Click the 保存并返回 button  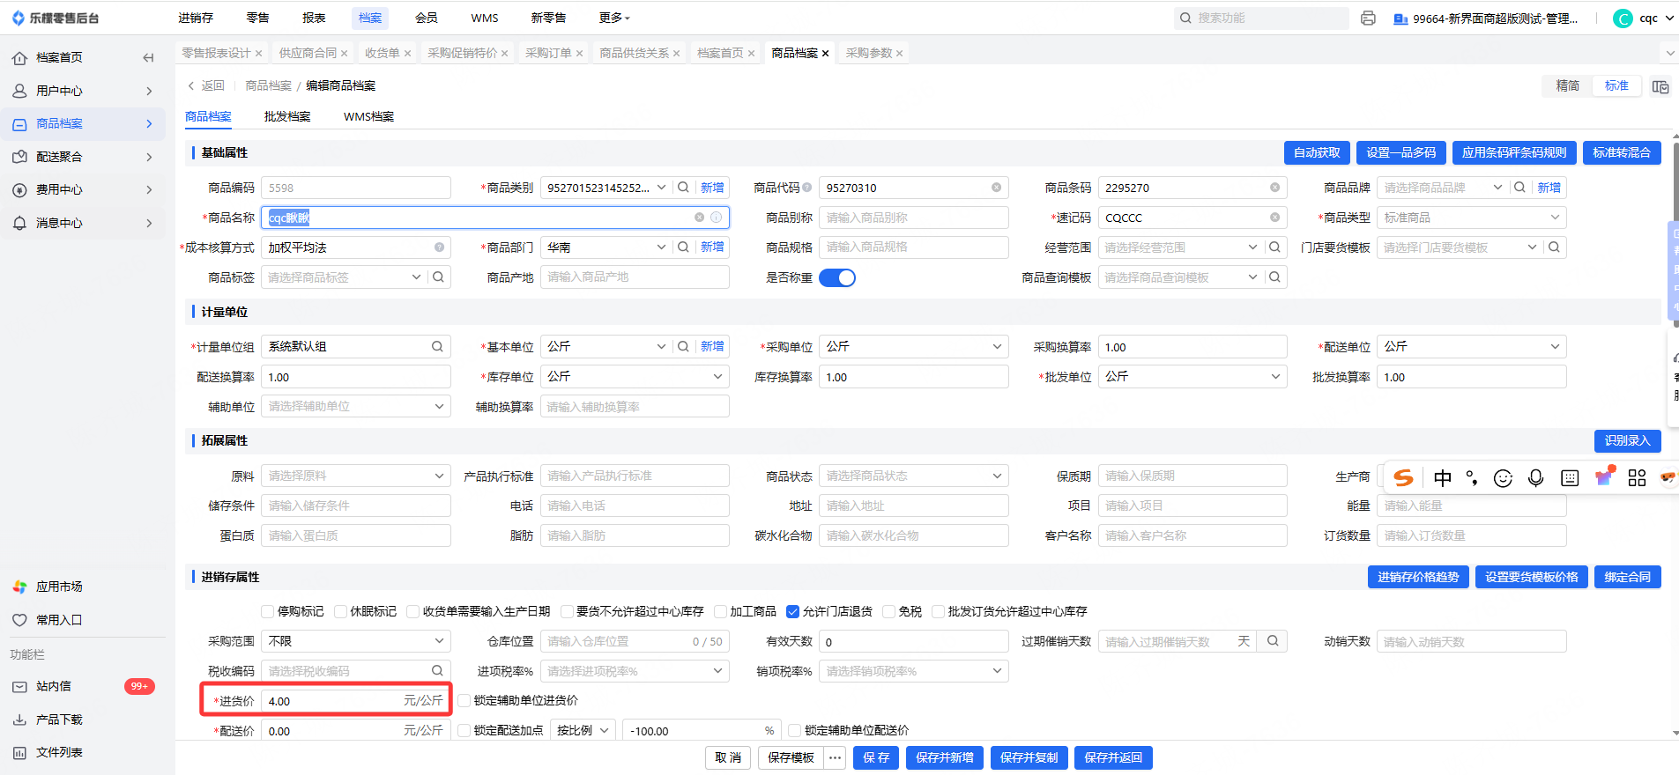1112,757
